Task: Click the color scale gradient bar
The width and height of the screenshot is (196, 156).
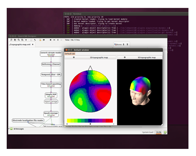Action: (x=90, y=121)
